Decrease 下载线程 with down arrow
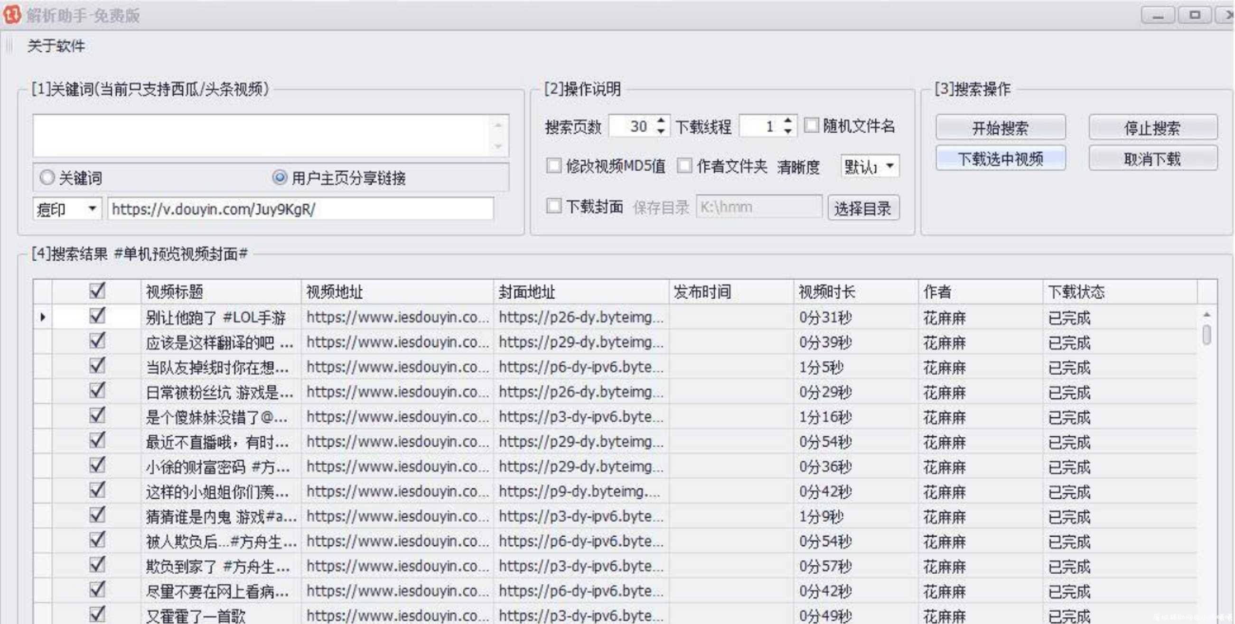1235x624 pixels. (x=788, y=132)
